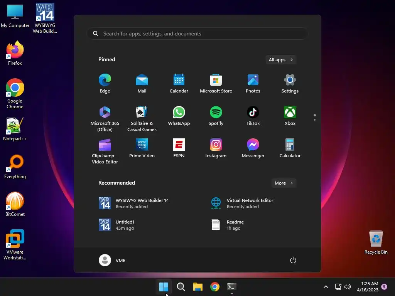
Task: Select Everything desktop shortcut
Action: click(15, 166)
